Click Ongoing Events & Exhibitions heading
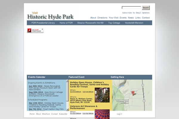 click(41, 83)
